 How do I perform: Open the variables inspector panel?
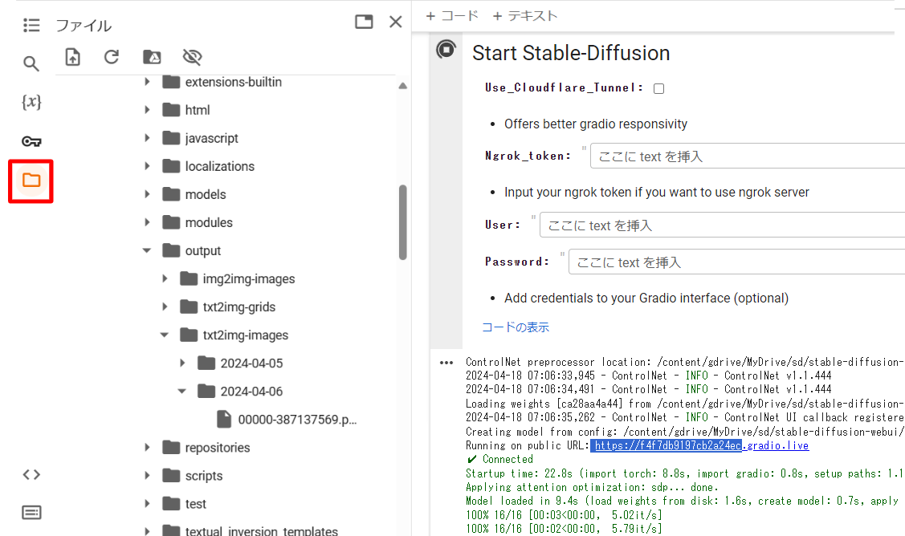(x=31, y=102)
